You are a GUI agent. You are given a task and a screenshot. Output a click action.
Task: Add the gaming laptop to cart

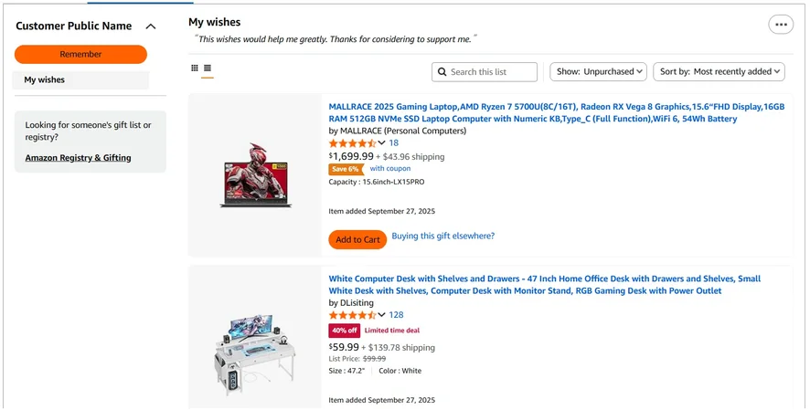357,239
